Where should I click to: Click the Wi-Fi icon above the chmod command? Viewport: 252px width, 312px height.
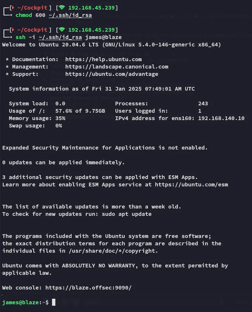click(x=61, y=8)
